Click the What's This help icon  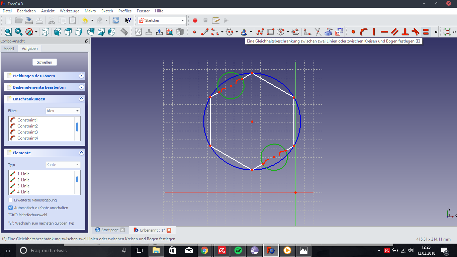(128, 20)
